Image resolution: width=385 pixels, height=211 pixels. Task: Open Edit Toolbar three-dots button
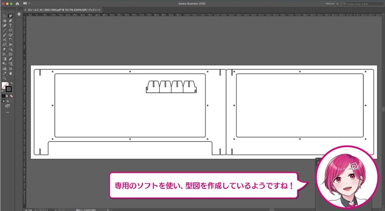click(x=7, y=112)
